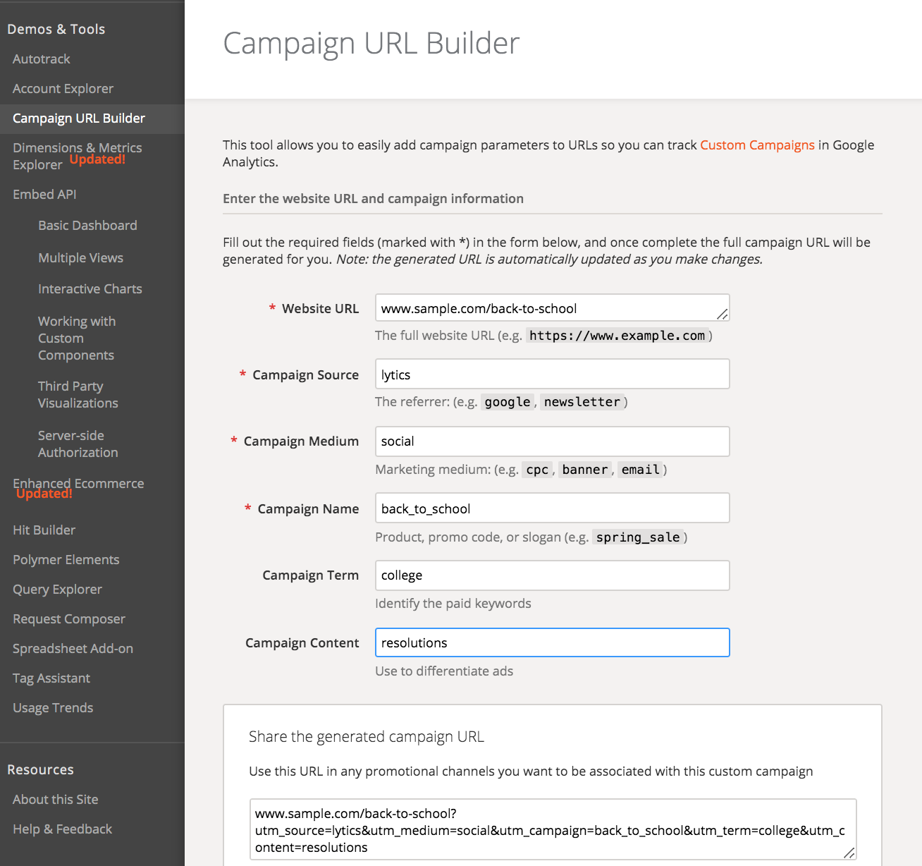Open Account Explorer in the sidebar
The image size is (922, 866).
63,89
